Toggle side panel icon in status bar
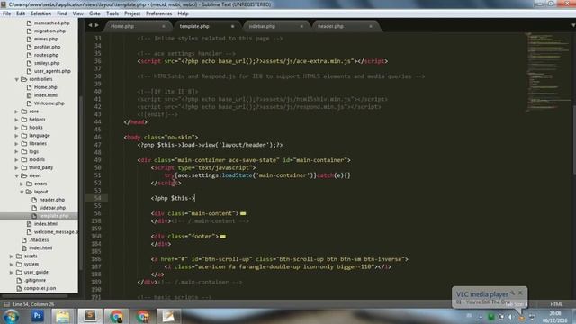Screen dimensions: 576x324 click(6, 304)
